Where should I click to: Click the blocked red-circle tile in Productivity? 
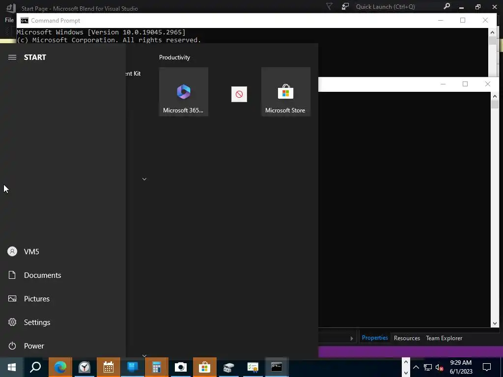point(239,94)
